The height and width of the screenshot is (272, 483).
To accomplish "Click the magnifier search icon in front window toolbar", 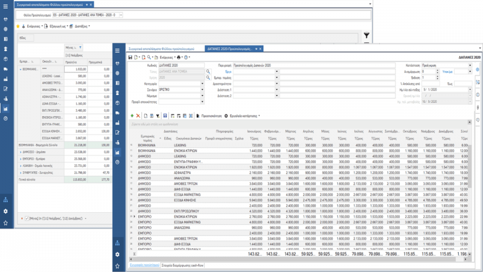I will pos(149,57).
